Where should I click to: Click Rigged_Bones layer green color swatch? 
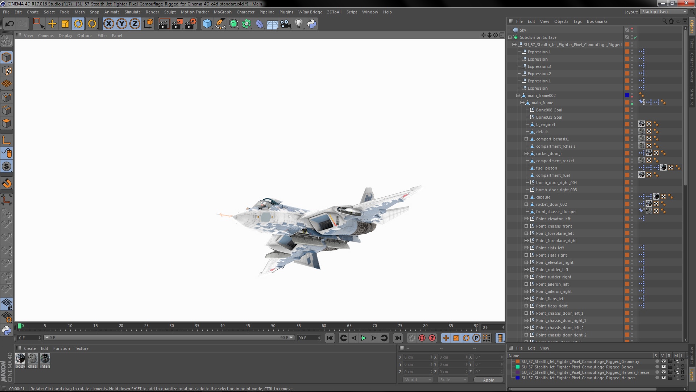518,367
